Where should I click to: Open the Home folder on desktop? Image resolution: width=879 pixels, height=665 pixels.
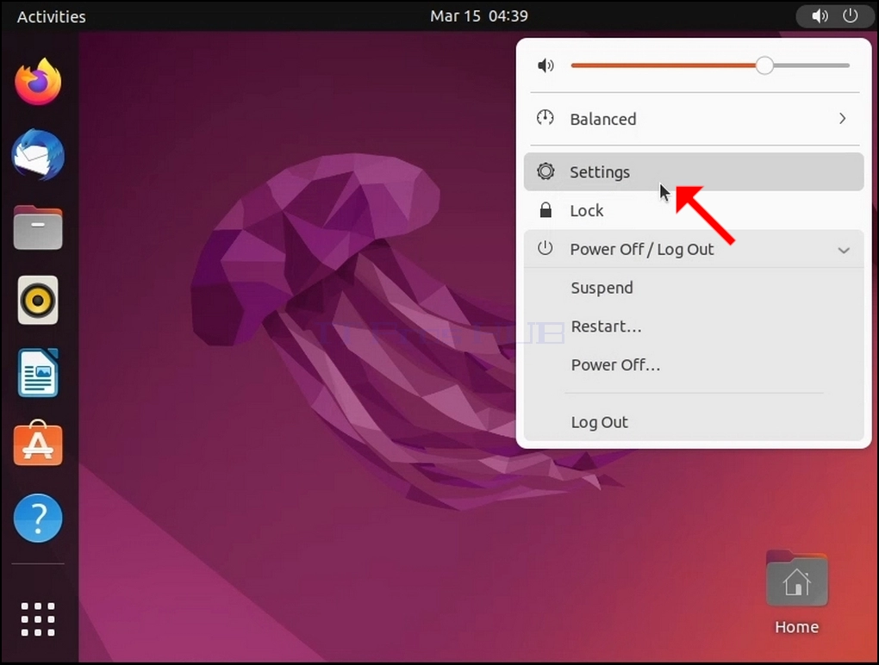[x=796, y=594]
